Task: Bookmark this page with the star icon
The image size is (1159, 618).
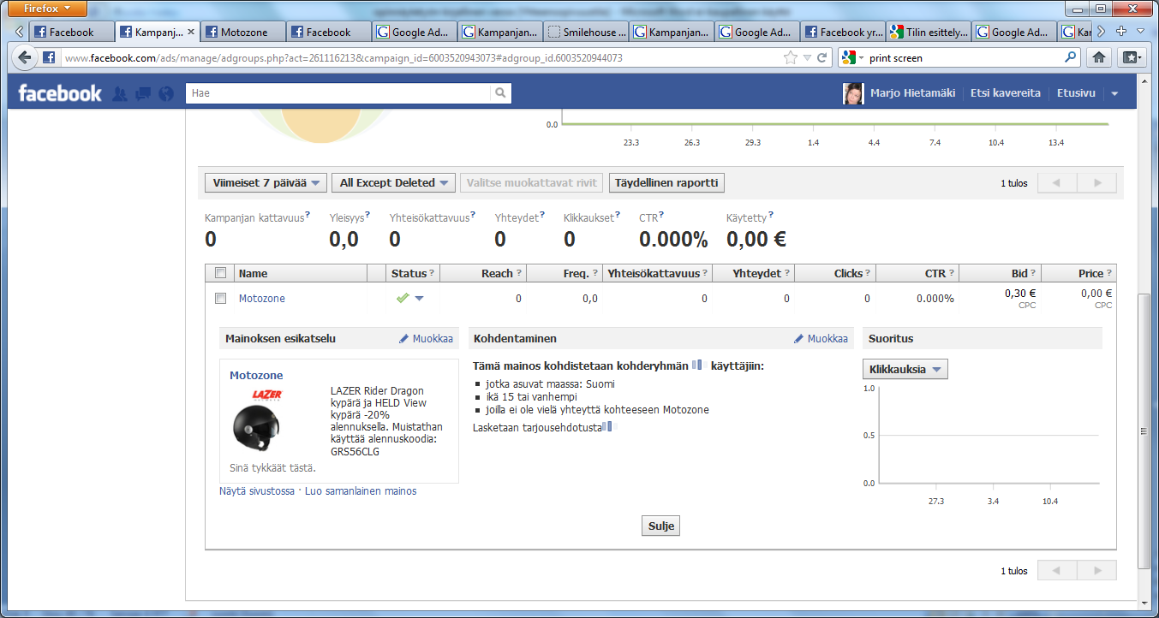Action: [790, 58]
